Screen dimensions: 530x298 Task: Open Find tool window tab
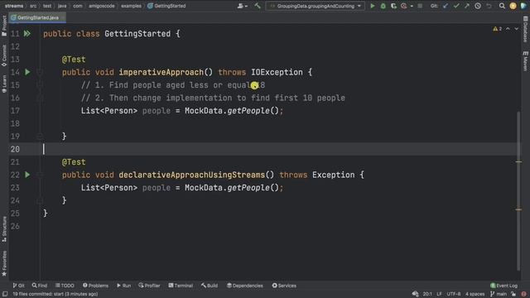40,286
